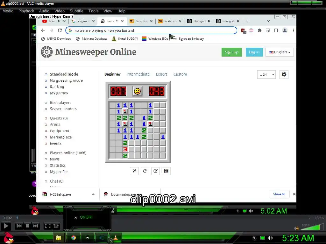The width and height of the screenshot is (326, 244).
Task: Seek along the VLC playback progress bar
Action: click(x=163, y=218)
